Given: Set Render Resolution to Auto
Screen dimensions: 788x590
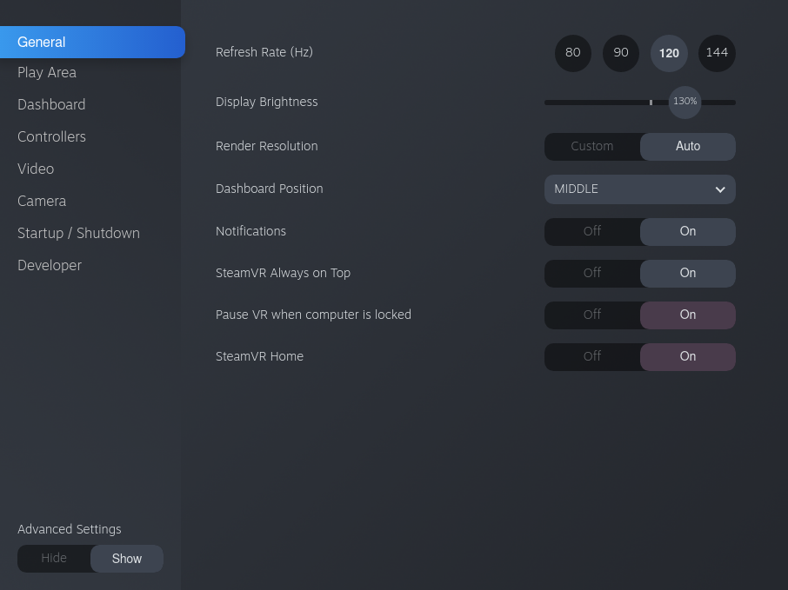Looking at the screenshot, I should point(687,147).
